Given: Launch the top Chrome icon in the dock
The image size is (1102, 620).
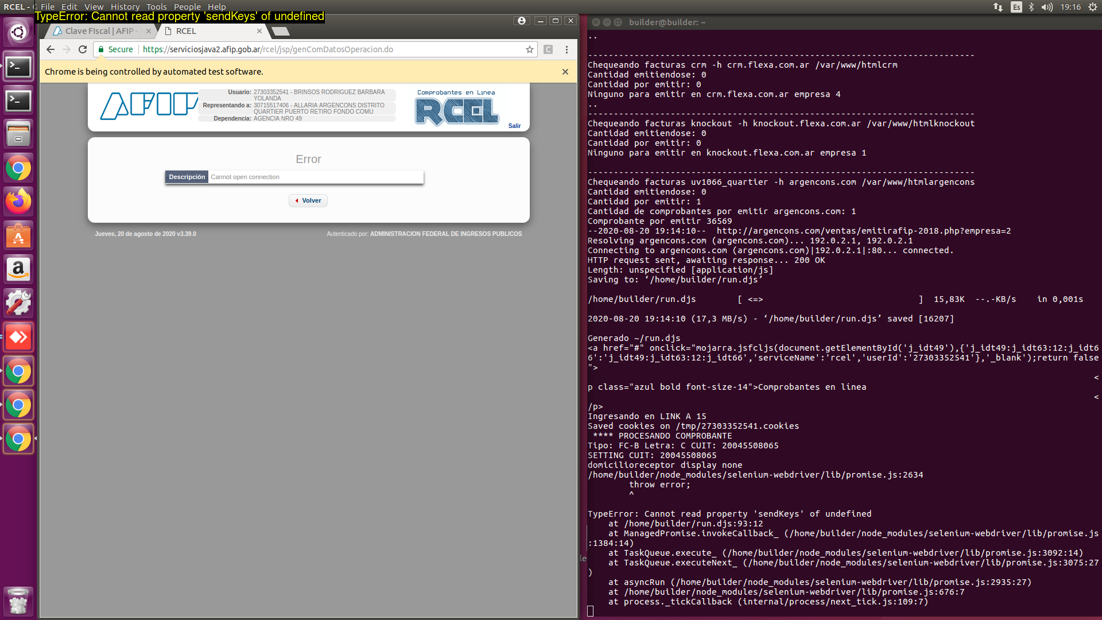Looking at the screenshot, I should pyautogui.click(x=18, y=168).
